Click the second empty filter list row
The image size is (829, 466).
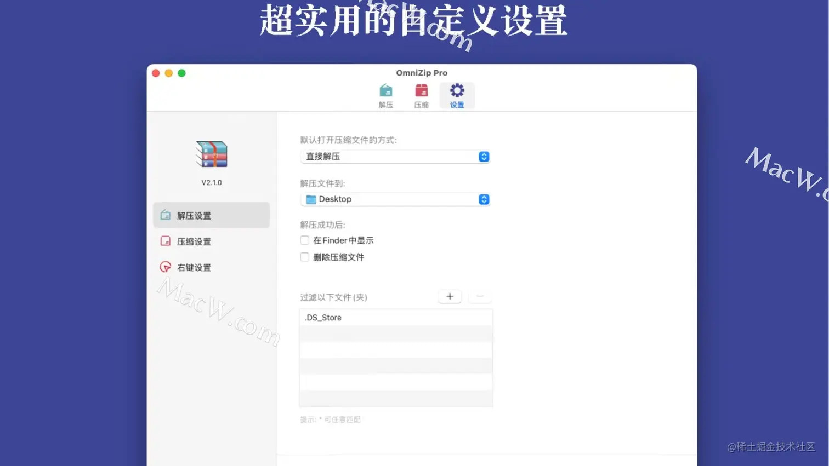point(396,349)
